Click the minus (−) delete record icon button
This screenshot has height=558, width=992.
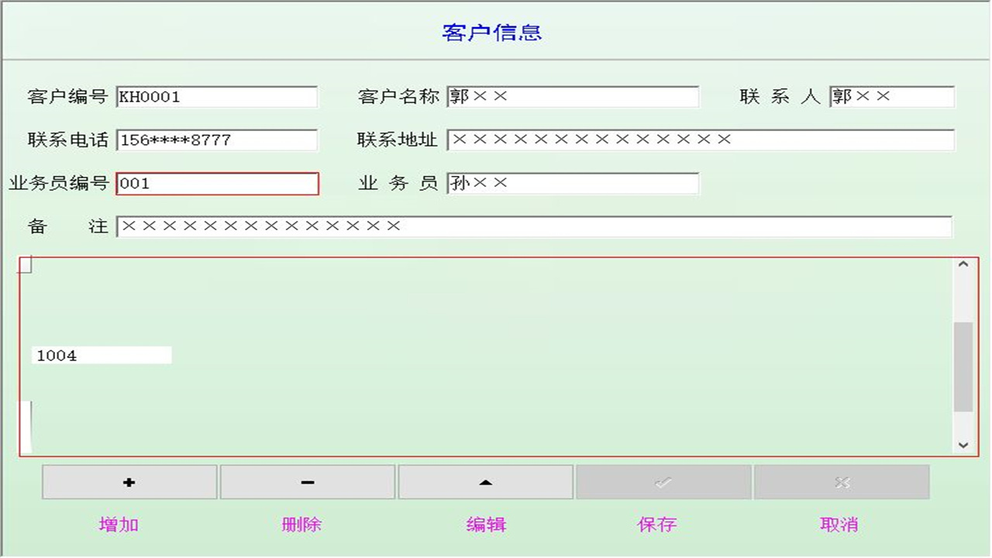click(308, 481)
